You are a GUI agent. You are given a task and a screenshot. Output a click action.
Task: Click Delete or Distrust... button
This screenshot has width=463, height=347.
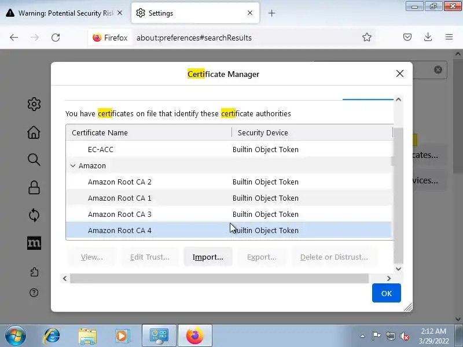coord(334,257)
